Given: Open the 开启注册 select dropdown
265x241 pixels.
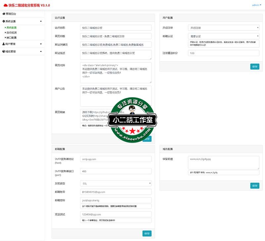Looking at the screenshot, I should click(224, 28).
